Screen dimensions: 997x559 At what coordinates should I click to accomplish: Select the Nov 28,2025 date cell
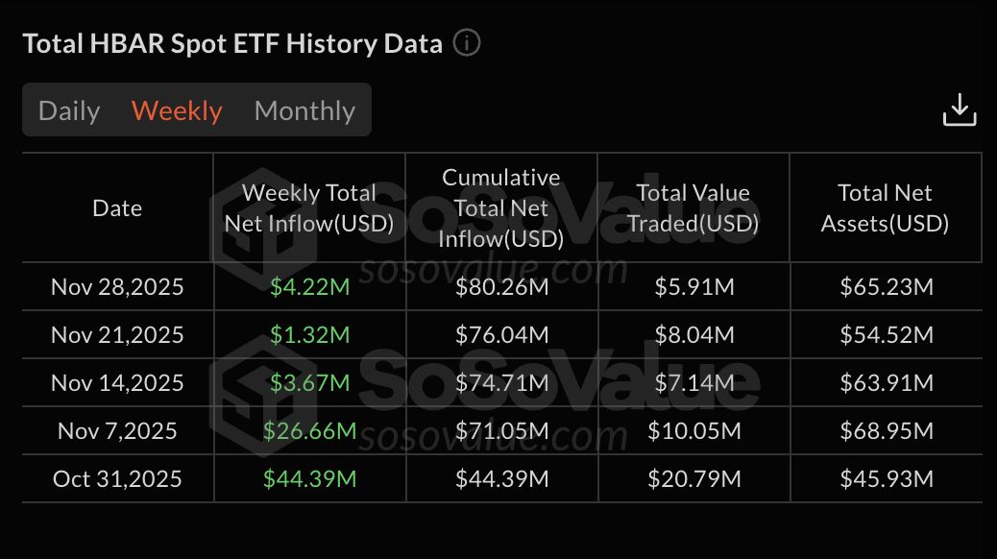tap(116, 286)
